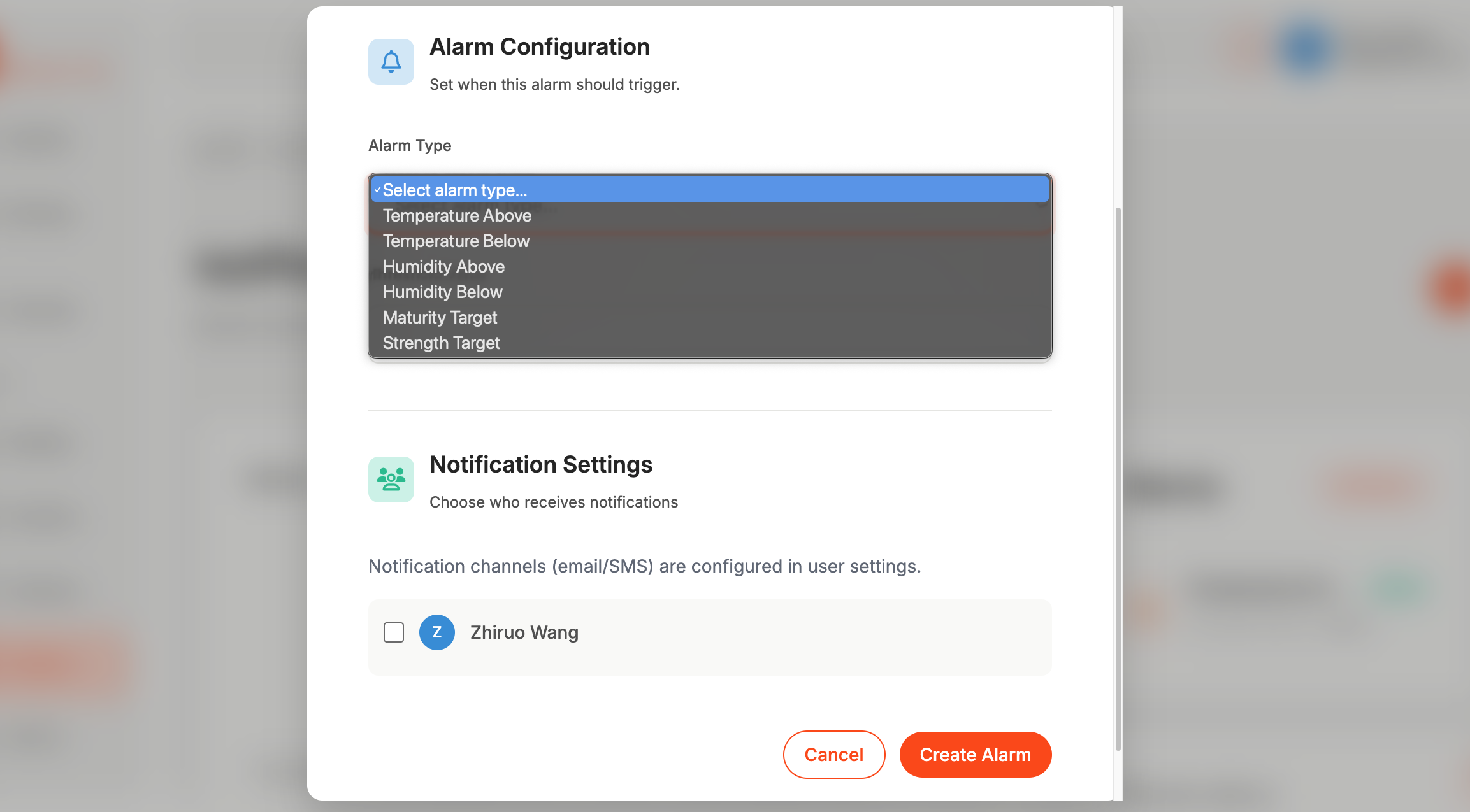Click the Alarm Type field label
This screenshot has height=812, width=1470.
[x=410, y=146]
